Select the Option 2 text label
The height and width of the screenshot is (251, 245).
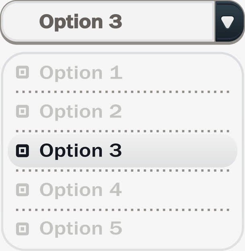81,112
